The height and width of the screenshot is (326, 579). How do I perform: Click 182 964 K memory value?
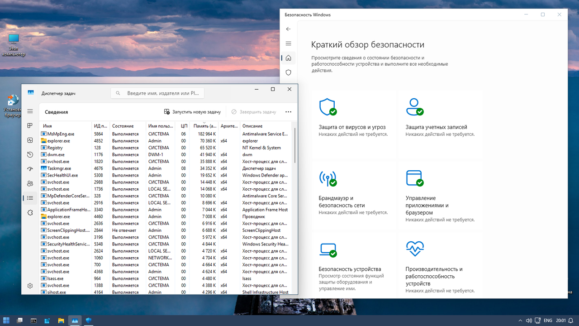[207, 134]
